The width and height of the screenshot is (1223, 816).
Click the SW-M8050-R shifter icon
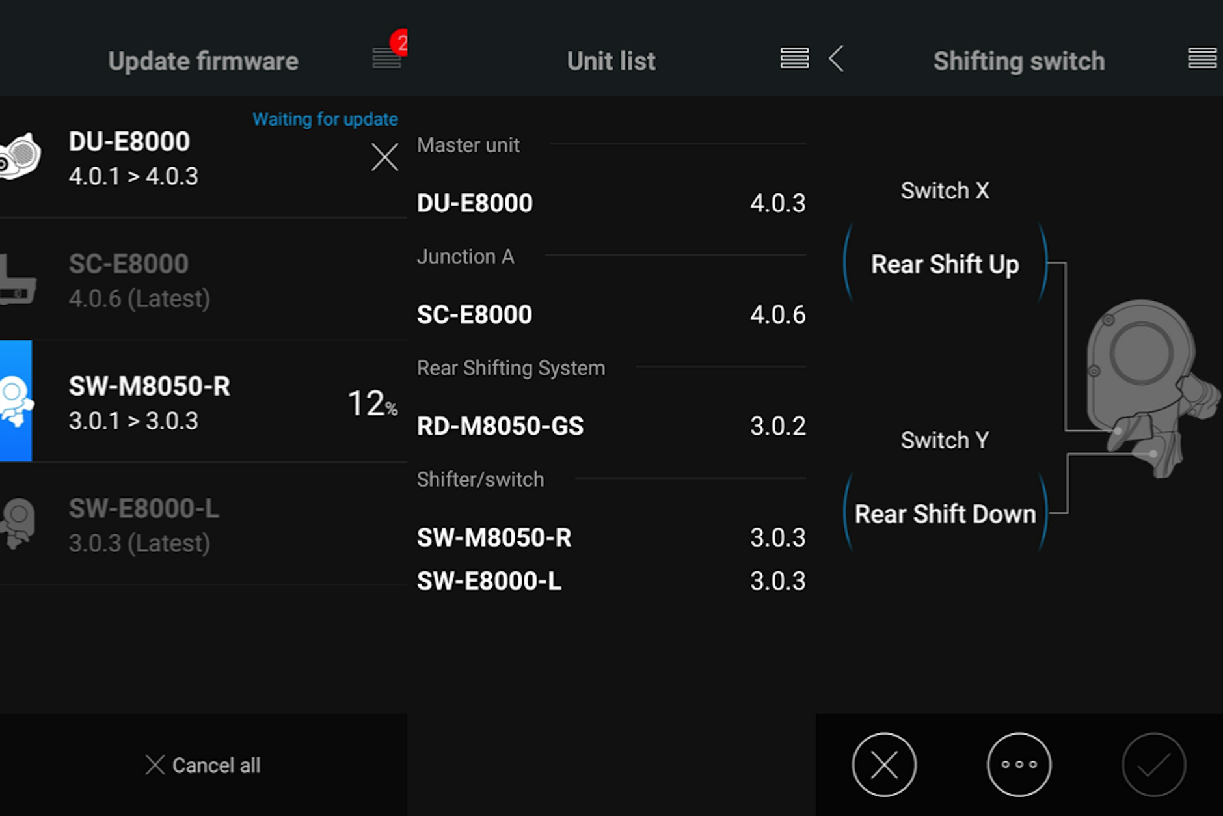point(16,401)
